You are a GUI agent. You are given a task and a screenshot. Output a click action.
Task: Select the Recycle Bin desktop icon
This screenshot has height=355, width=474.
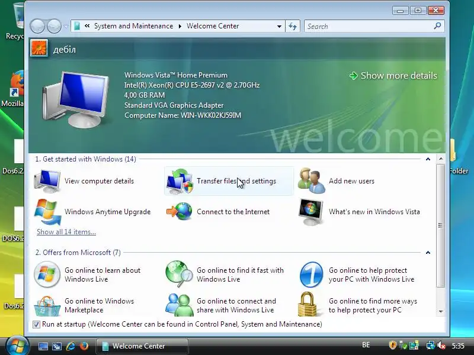14,21
